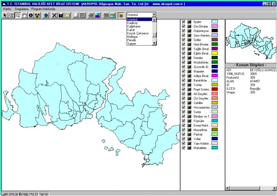277x196 pixels.
Task: Click the floppy disk save icon
Action: pos(61,15)
